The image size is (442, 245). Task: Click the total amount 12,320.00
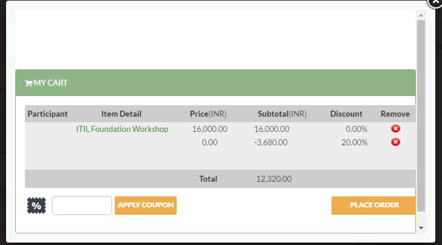tap(274, 179)
